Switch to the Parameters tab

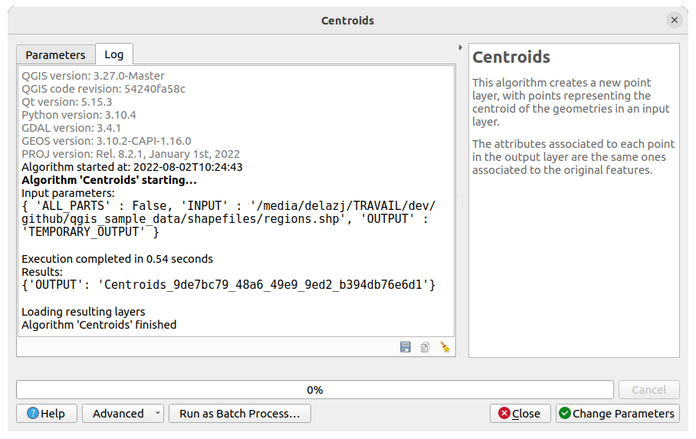55,54
